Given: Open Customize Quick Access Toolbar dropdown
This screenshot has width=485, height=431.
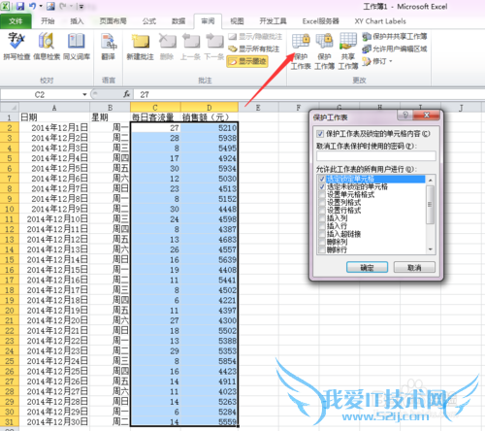Looking at the screenshot, I should pos(81,6).
